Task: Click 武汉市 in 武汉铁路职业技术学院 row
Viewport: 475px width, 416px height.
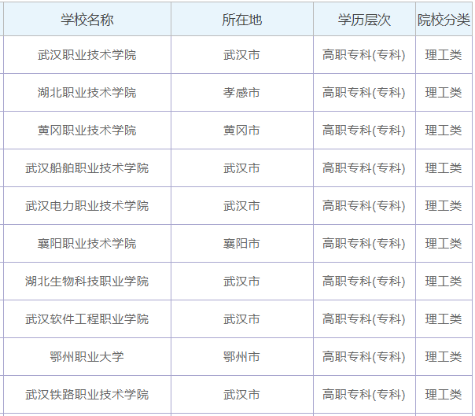Action: click(x=241, y=395)
